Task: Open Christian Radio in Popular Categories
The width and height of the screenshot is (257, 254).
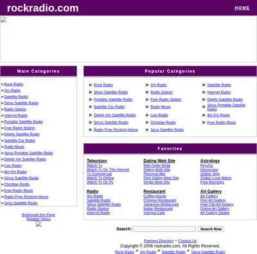Action: (163, 123)
